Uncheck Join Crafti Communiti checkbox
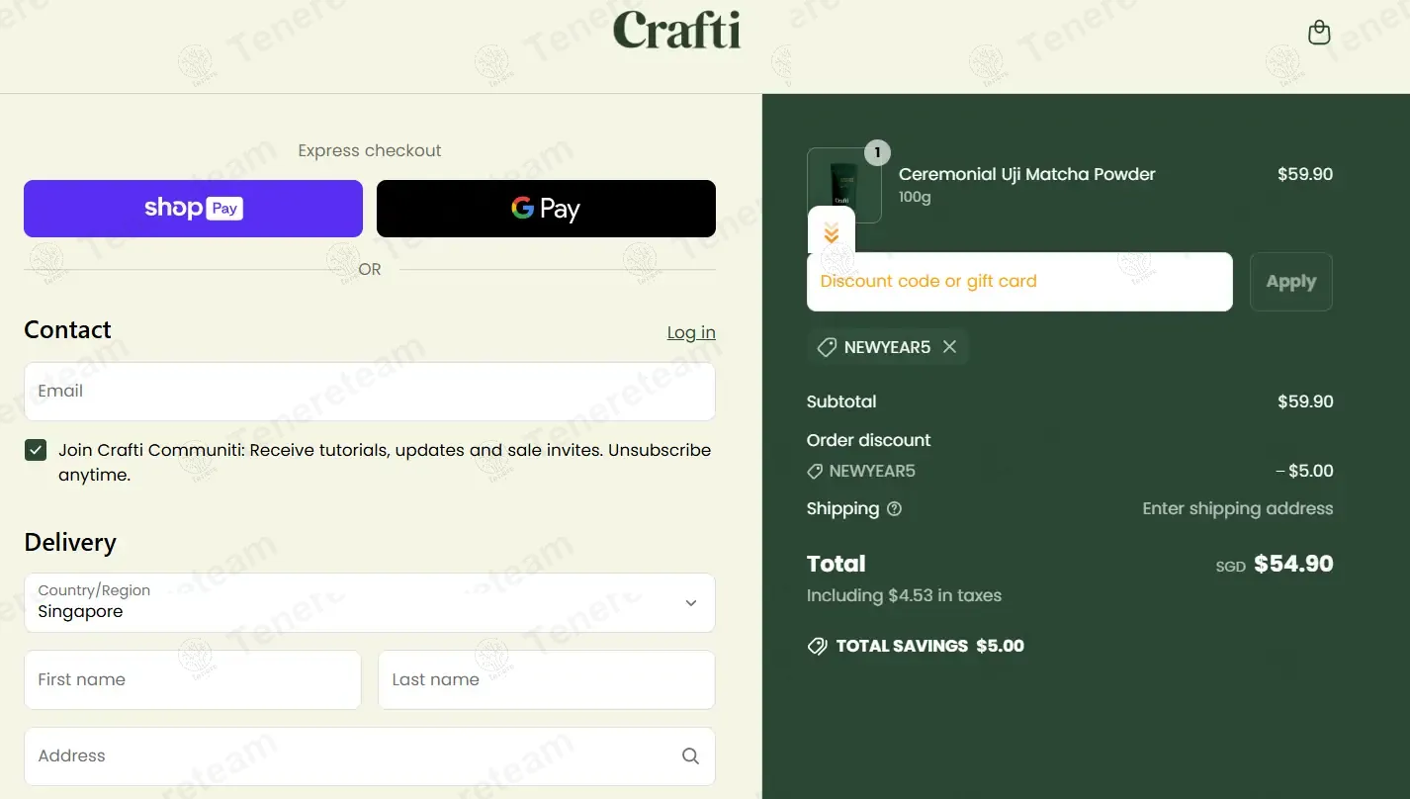The height and width of the screenshot is (799, 1410). coord(36,451)
